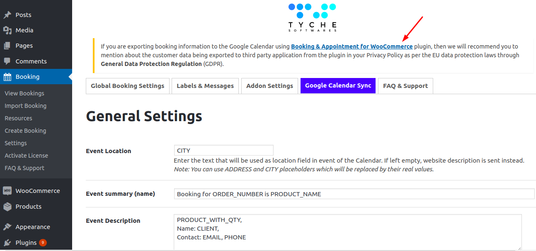Click the Booking calendar icon
The height and width of the screenshot is (251, 536).
[7, 77]
